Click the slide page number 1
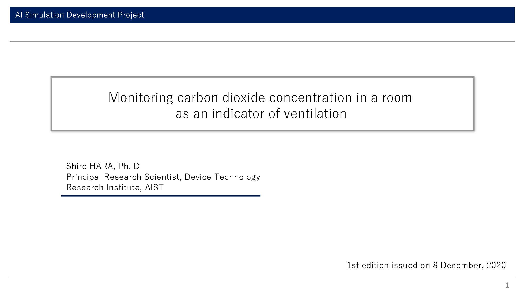524x294 pixels. pos(507,285)
